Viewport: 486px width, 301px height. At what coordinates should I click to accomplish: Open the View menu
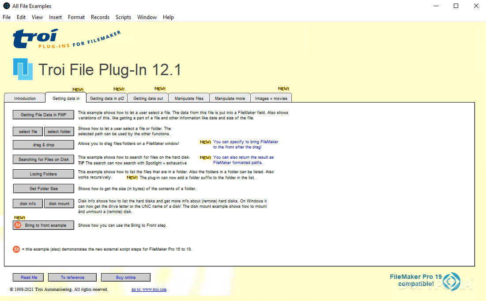[x=37, y=17]
